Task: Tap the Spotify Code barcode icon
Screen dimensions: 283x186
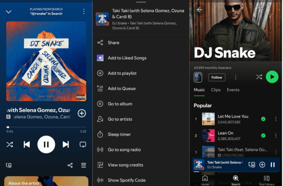Action: pyautogui.click(x=100, y=180)
